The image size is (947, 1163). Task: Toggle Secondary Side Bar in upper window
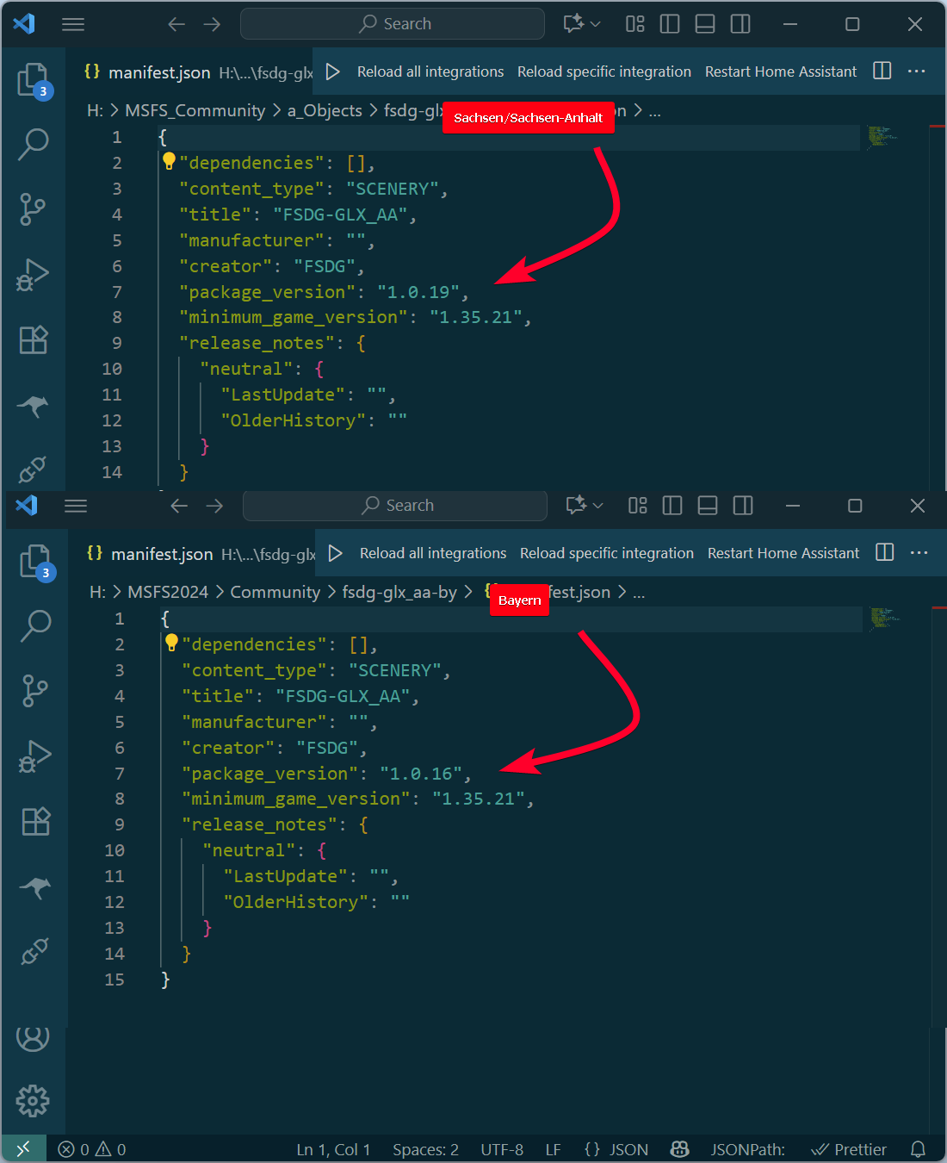tap(740, 24)
